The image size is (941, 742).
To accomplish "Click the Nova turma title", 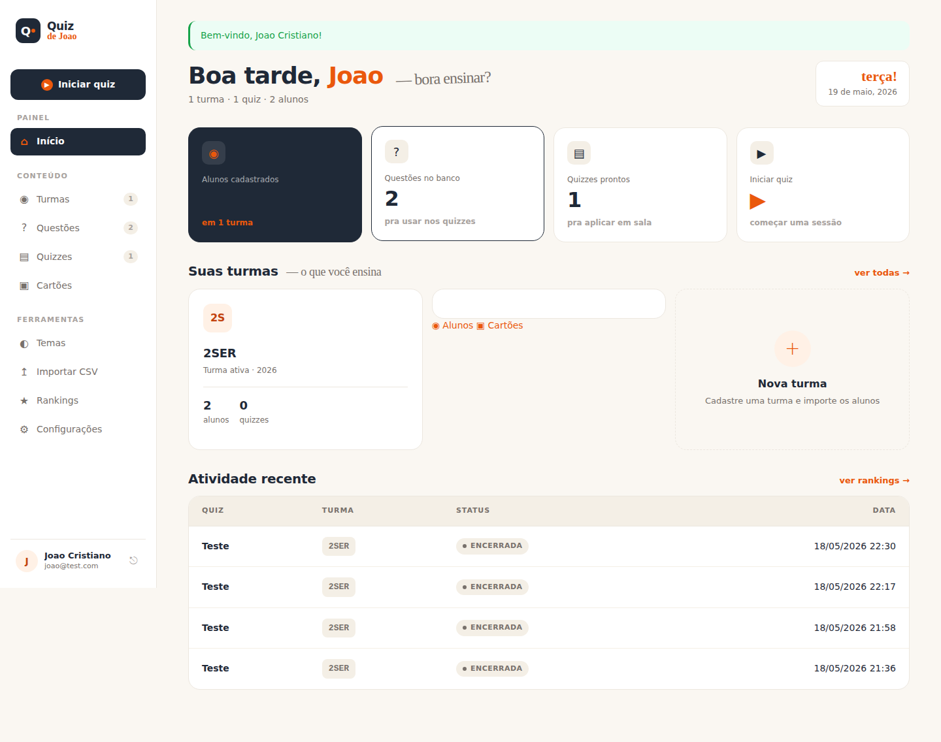I will point(792,383).
